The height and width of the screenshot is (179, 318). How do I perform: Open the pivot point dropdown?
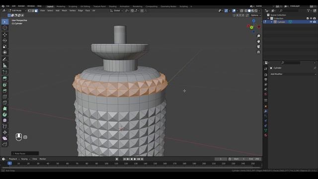point(127,10)
